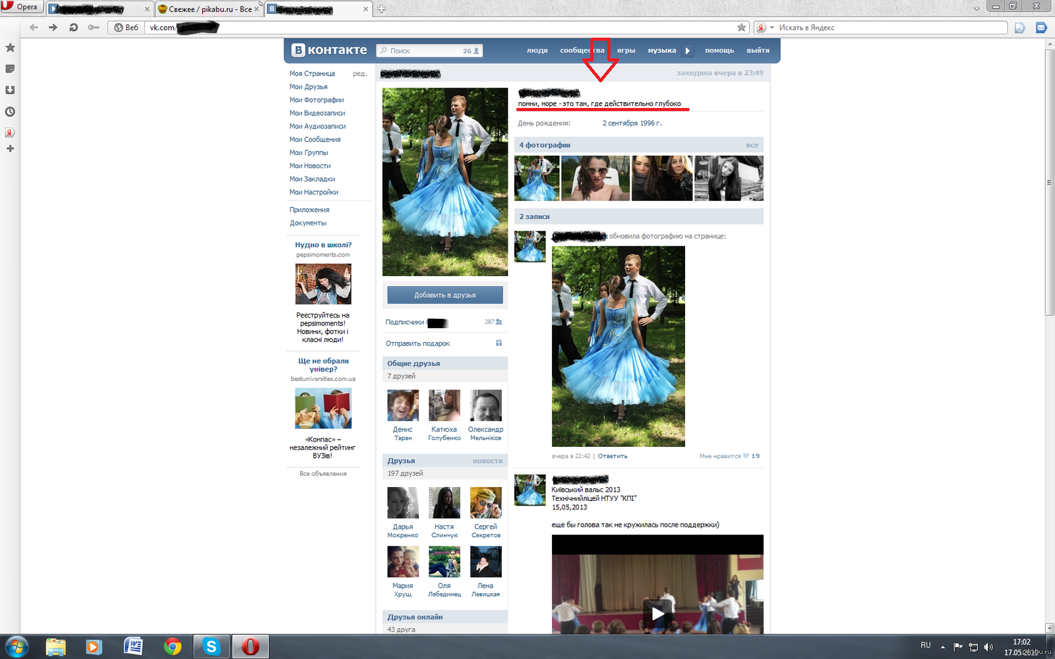Launch Skype from the Windows taskbar

tap(211, 647)
